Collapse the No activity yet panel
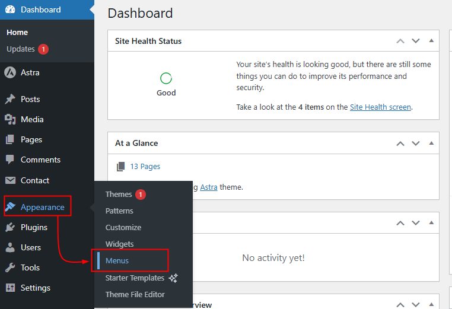This screenshot has height=309, width=452. (x=431, y=222)
